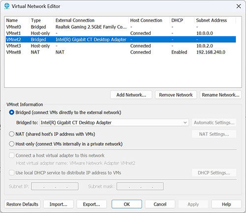Click the Virtual Network Editor globe icon

[x=7, y=6]
